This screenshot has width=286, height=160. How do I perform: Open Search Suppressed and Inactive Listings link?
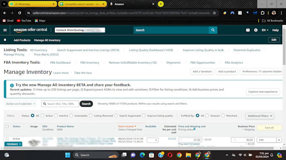point(88,50)
